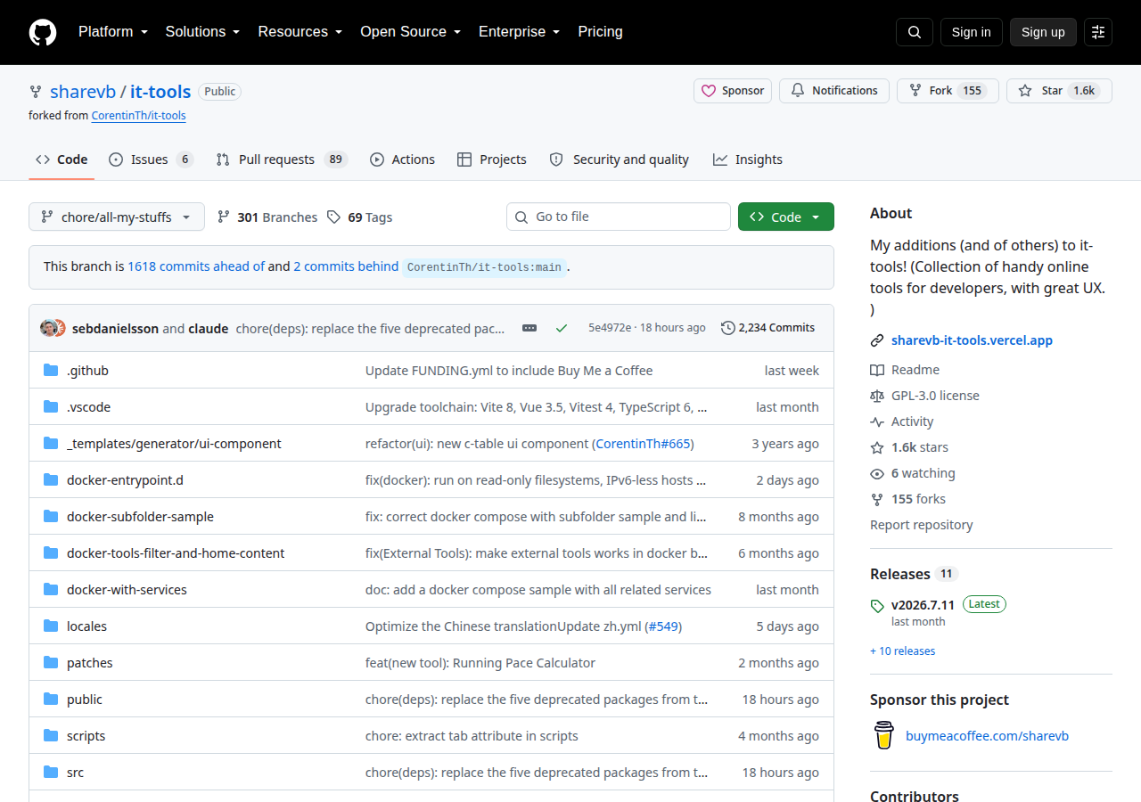Open the 69 Tags link
This screenshot has width=1141, height=802.
point(360,217)
